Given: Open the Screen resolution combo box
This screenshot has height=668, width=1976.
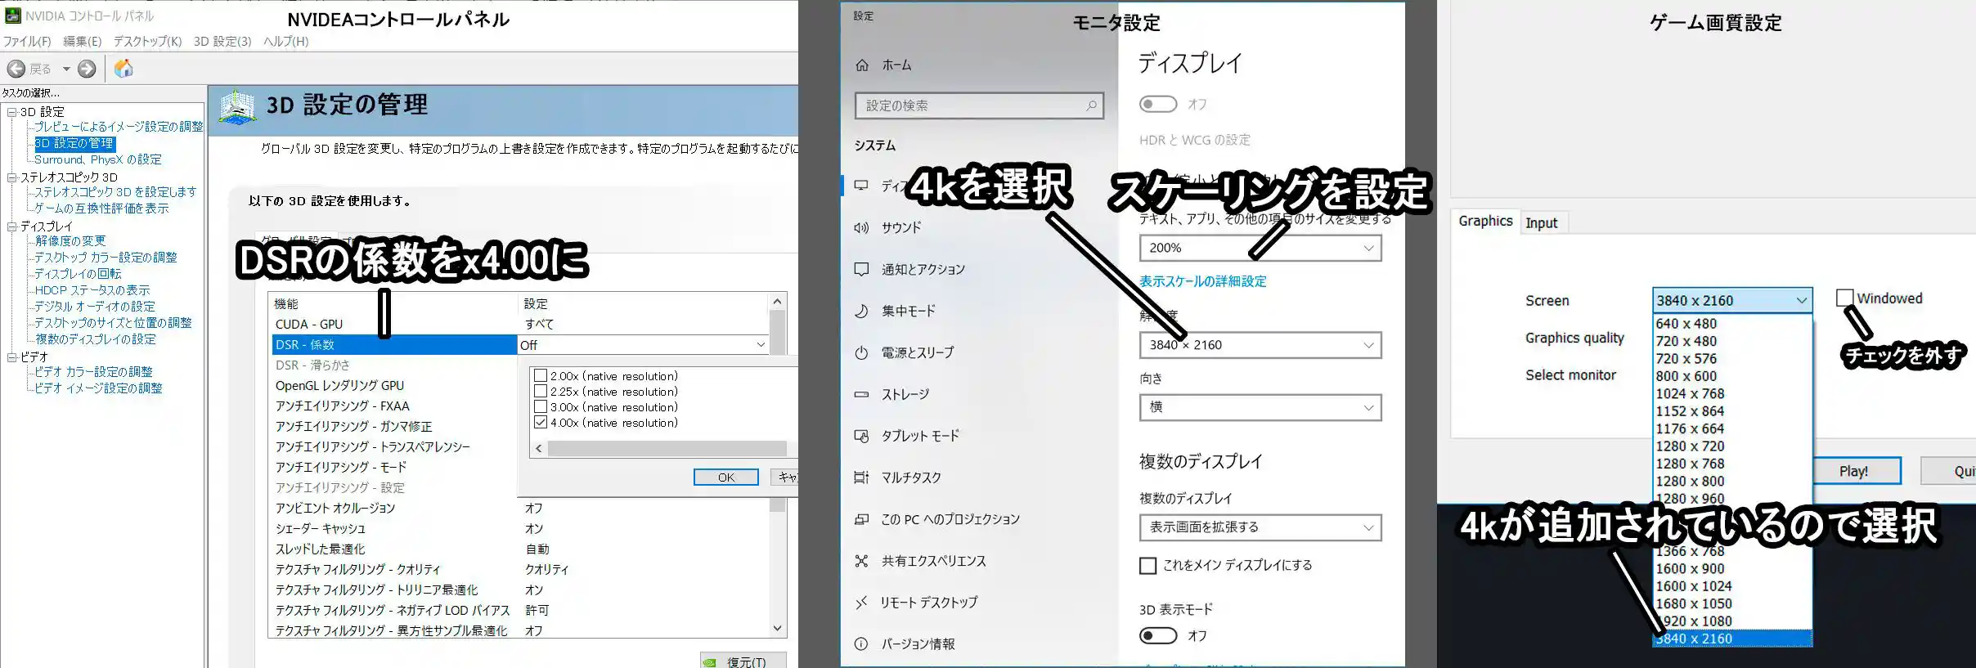Looking at the screenshot, I should [1731, 300].
